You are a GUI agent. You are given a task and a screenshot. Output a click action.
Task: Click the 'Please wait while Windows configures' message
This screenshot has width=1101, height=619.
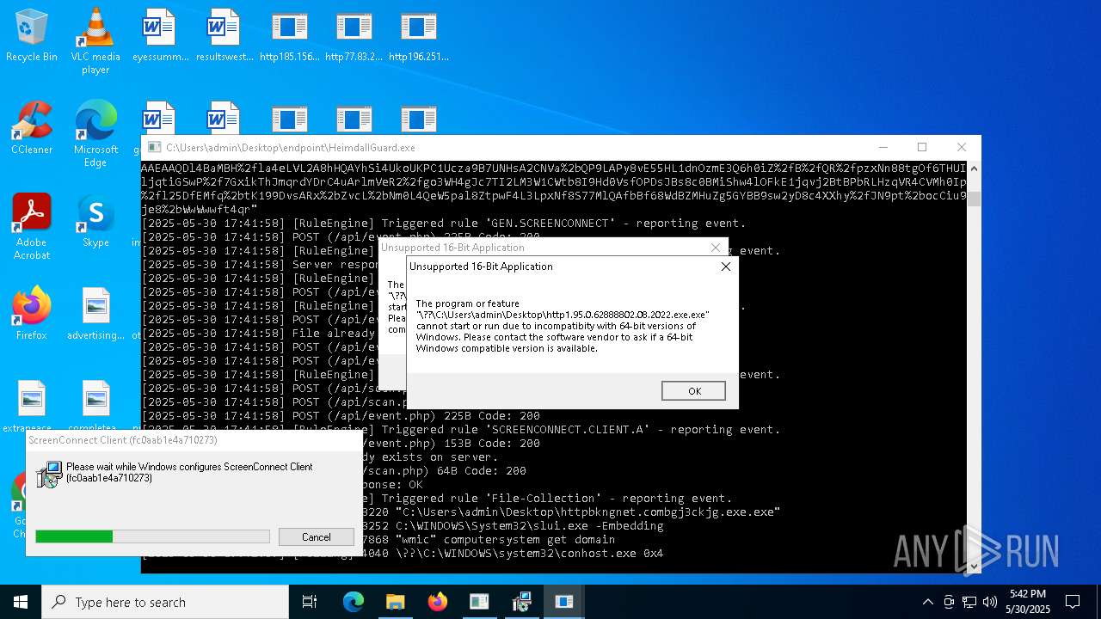point(189,472)
